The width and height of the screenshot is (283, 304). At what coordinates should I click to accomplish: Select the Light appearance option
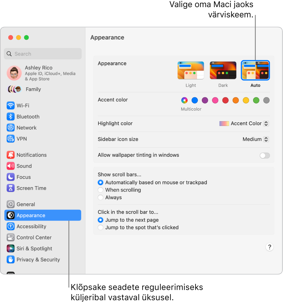tap(191, 70)
